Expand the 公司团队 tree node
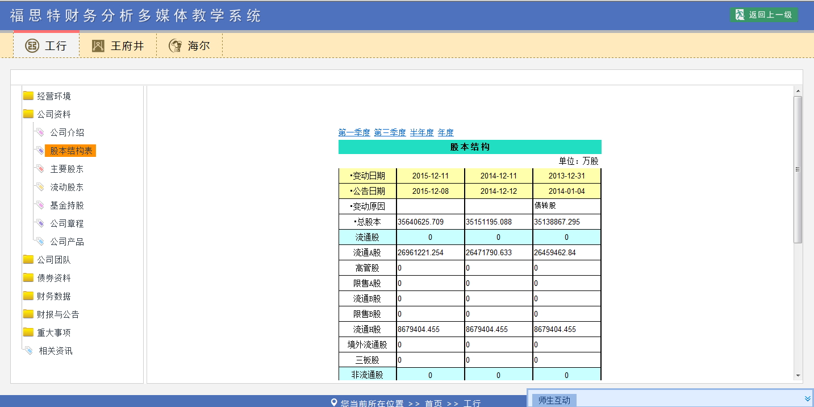 click(54, 260)
